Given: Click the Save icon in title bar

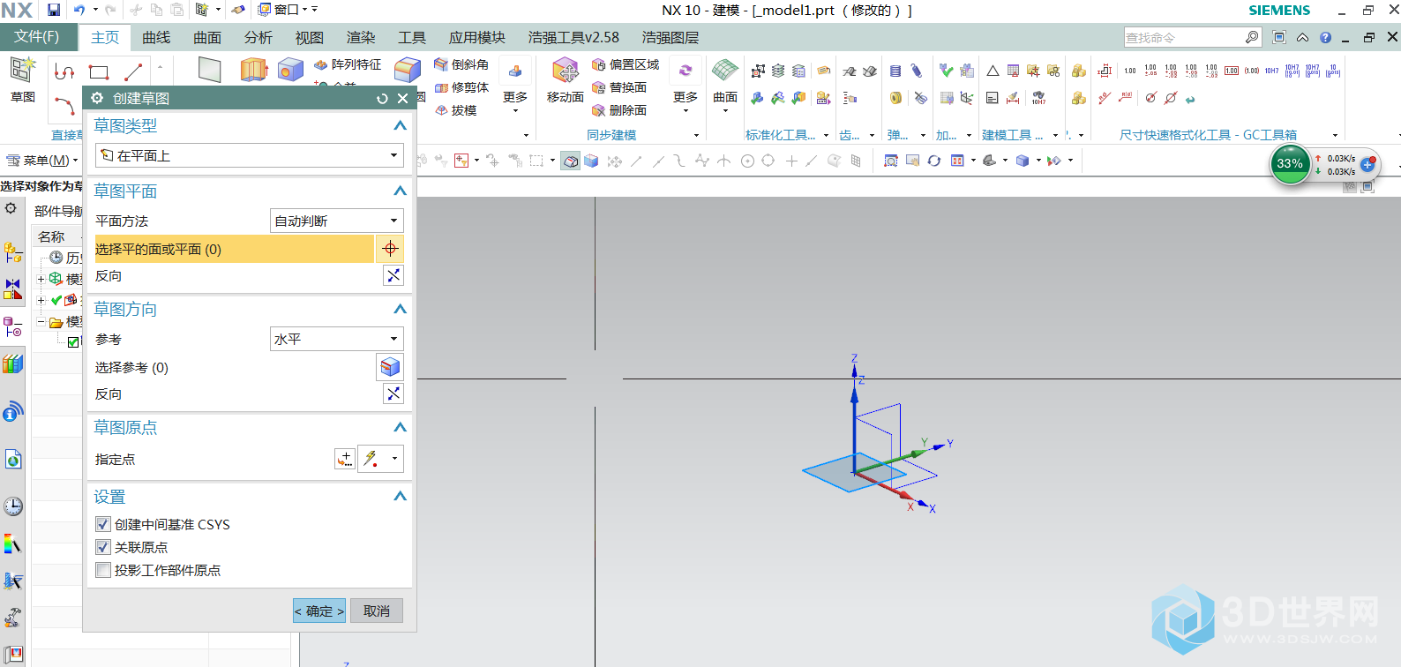Looking at the screenshot, I should [x=54, y=10].
